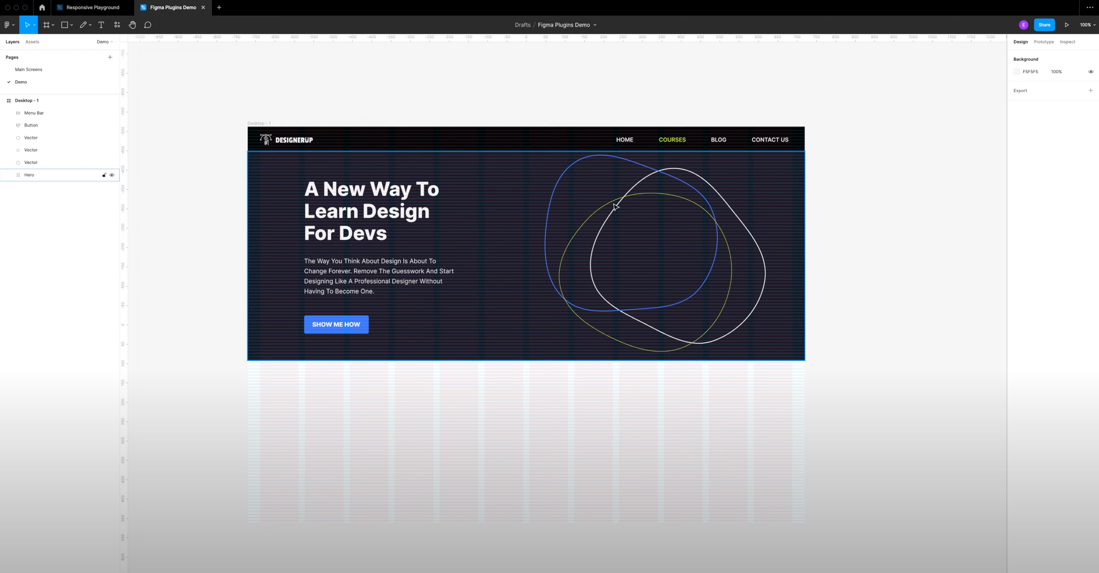Viewport: 1099px width, 573px height.
Task: Click the Export plus button
Action: coord(1090,90)
